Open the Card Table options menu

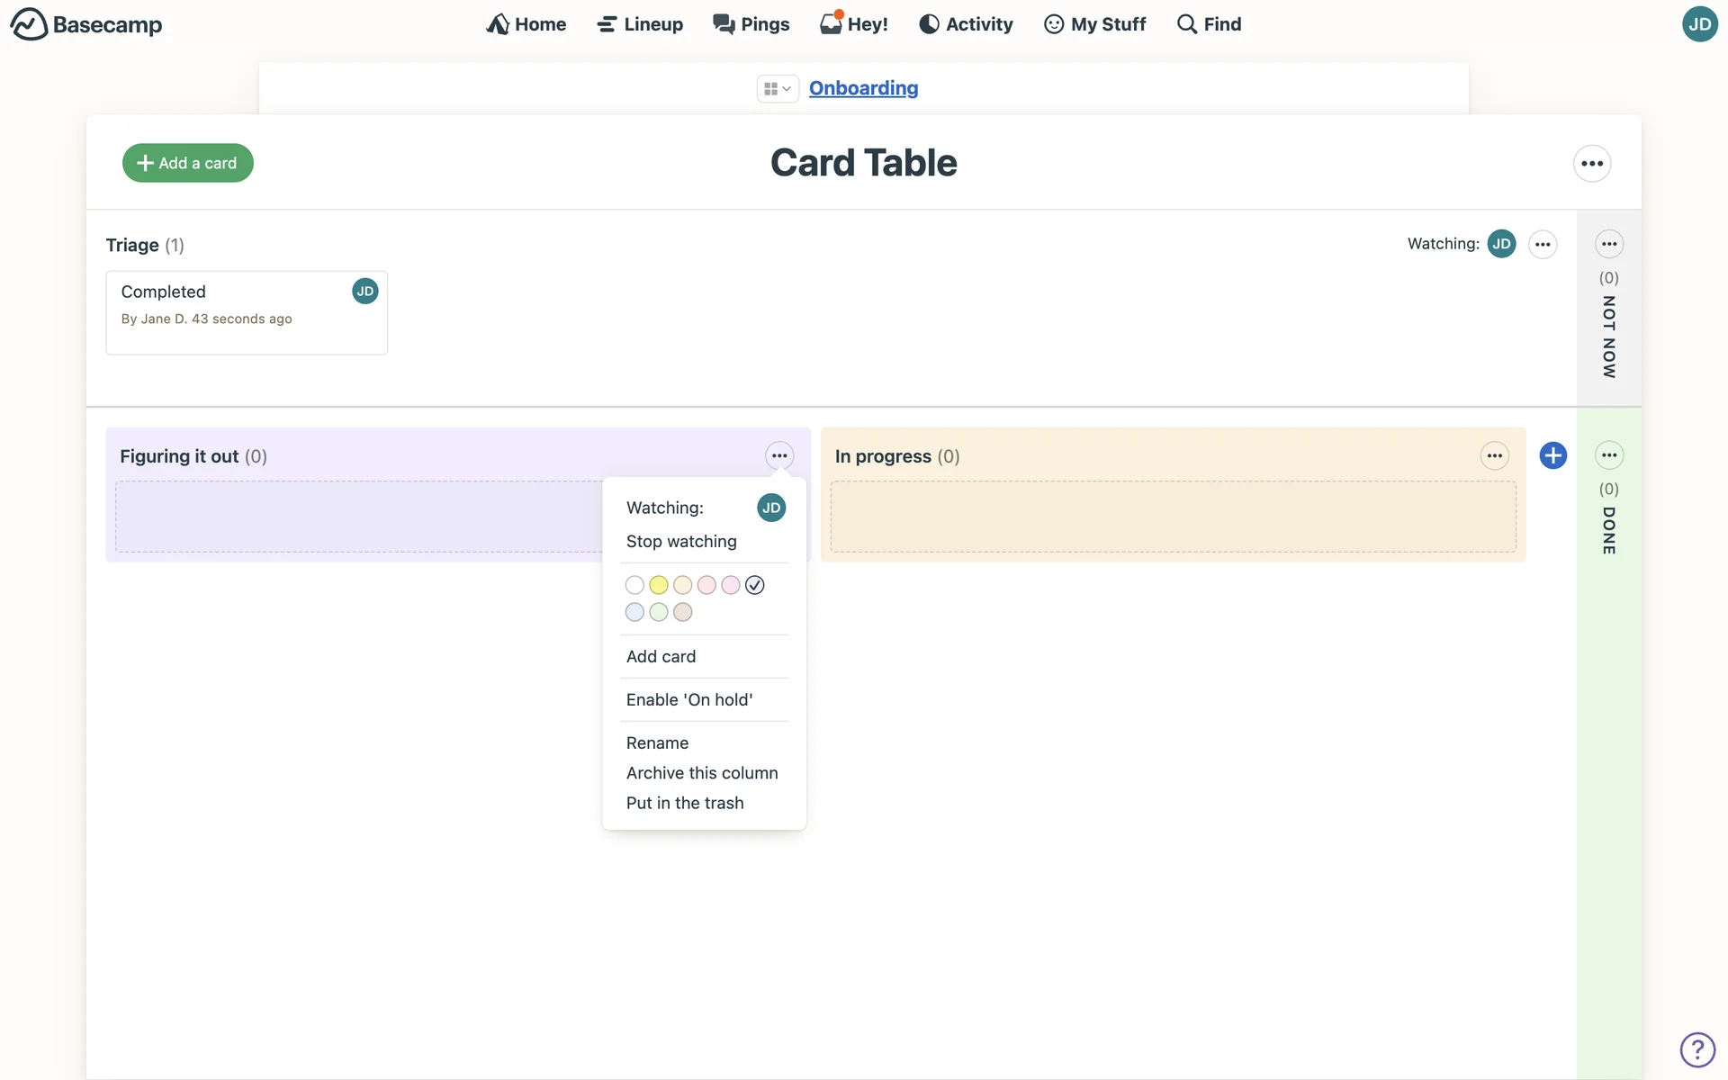coord(1591,164)
